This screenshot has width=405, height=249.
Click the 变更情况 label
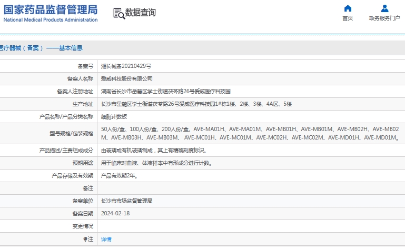(x=83, y=226)
